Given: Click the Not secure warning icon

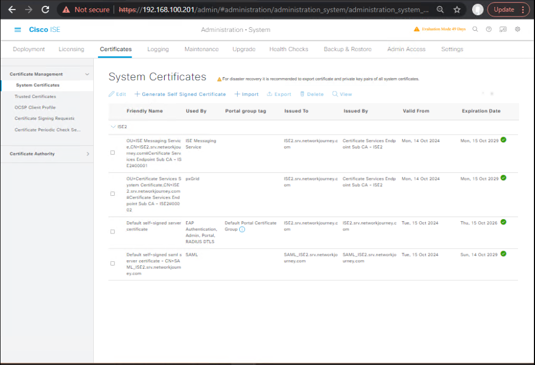Looking at the screenshot, I should coord(66,10).
